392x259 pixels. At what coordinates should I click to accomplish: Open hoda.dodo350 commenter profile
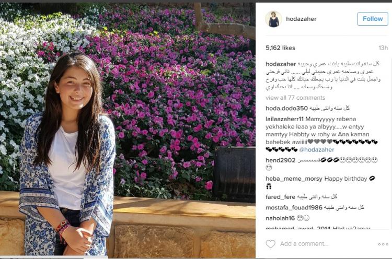(286, 109)
